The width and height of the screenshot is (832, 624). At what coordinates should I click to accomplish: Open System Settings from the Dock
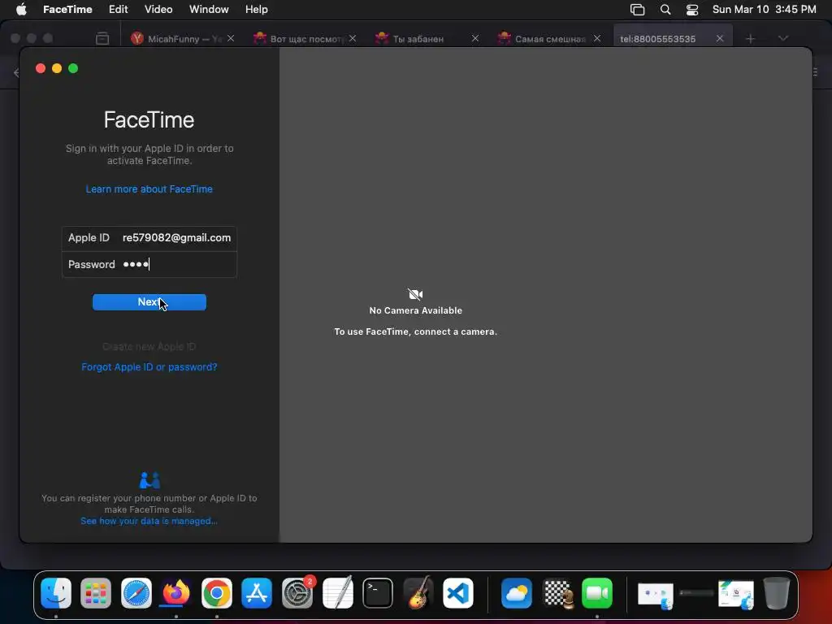[x=297, y=592]
